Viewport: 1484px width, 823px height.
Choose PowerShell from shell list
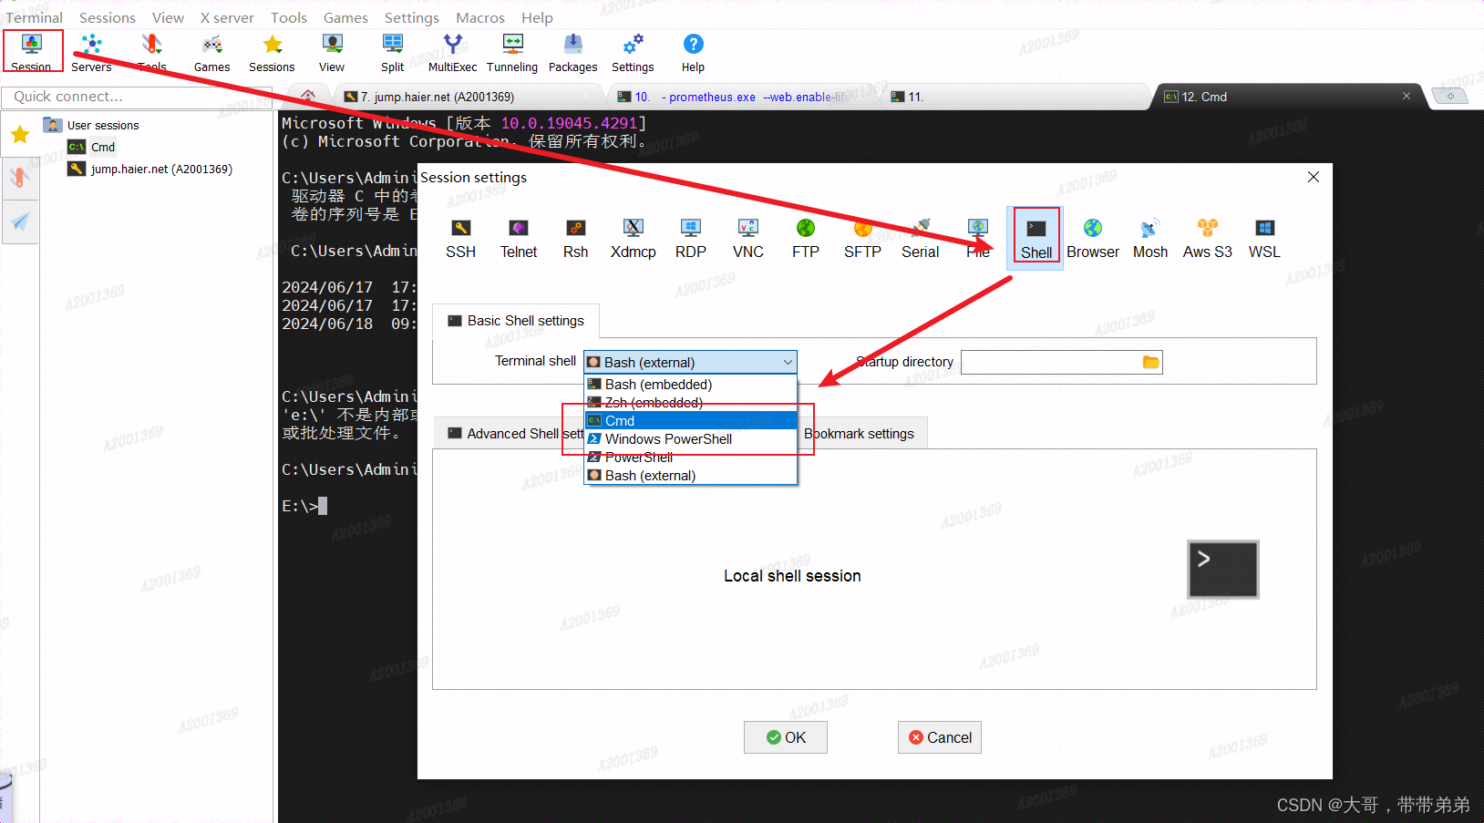point(690,458)
